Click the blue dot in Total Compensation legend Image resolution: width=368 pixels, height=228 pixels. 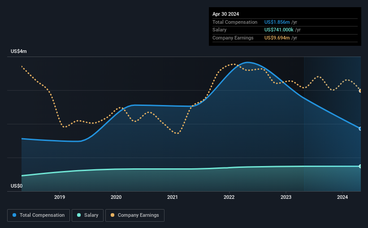14,215
